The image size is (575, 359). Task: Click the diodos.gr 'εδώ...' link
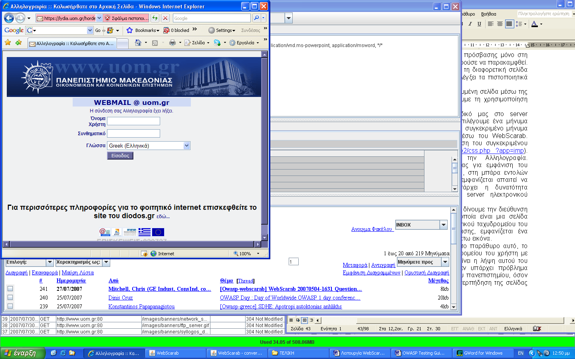tap(163, 216)
